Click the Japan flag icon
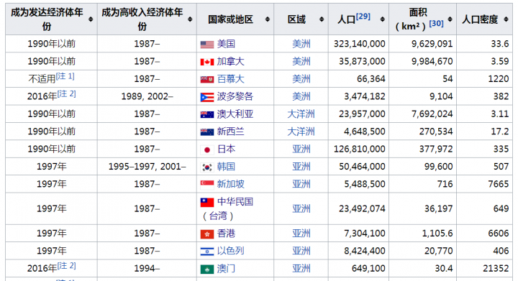 pos(207,150)
